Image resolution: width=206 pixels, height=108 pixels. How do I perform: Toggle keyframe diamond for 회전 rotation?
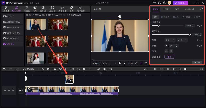(x=199, y=46)
